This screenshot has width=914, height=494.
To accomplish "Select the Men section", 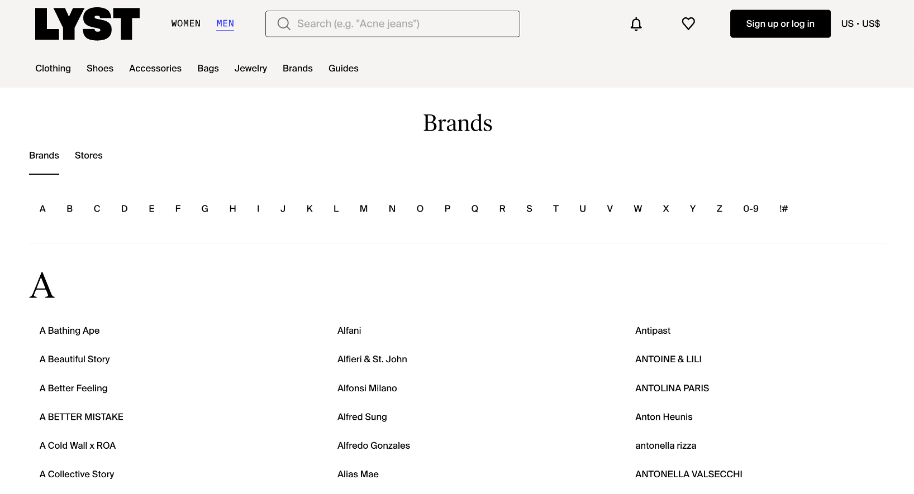I will [x=225, y=23].
